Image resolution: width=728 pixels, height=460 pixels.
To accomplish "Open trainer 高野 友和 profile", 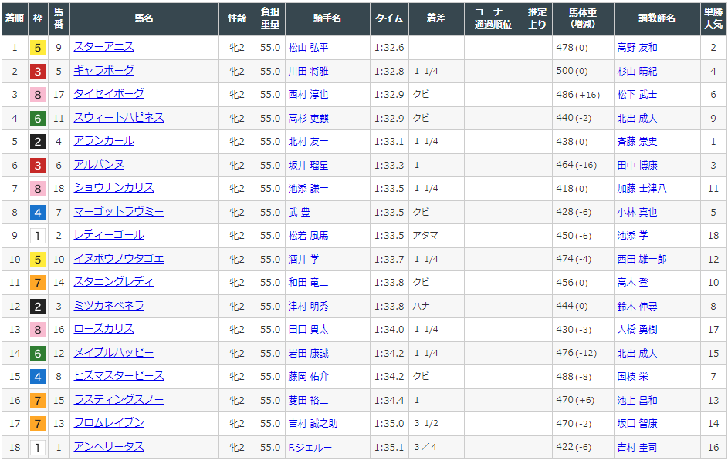I will (637, 48).
